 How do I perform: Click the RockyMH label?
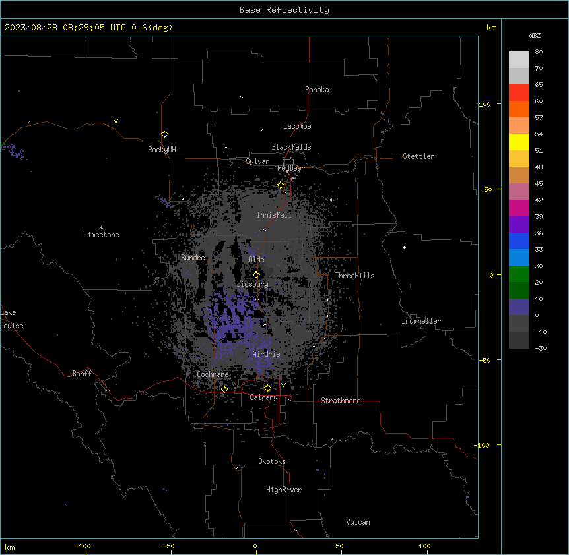162,150
